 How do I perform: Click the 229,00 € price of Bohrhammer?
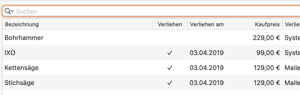[x=266, y=38]
